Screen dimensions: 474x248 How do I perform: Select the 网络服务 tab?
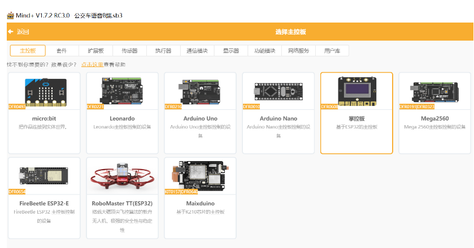coord(298,51)
